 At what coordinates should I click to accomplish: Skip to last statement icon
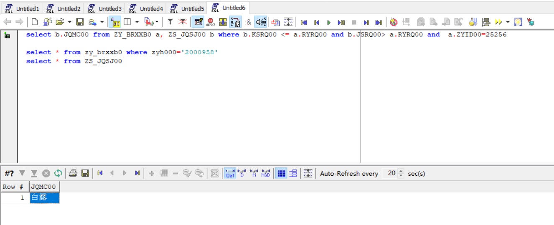point(379,22)
